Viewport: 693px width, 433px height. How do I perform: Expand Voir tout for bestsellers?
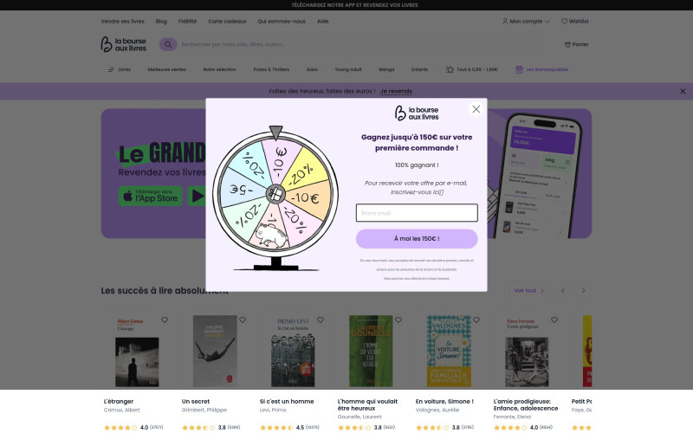coord(529,291)
